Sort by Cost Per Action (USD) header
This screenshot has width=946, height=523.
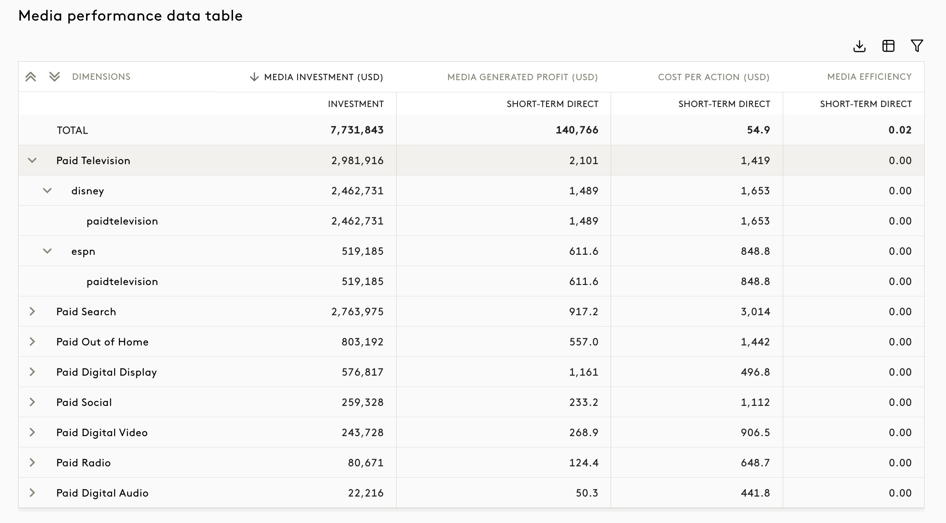[713, 77]
